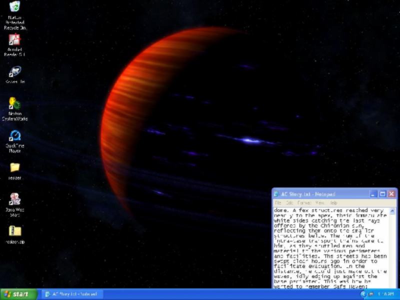
Task: Open Notepad's Format menu
Action: tap(303, 203)
